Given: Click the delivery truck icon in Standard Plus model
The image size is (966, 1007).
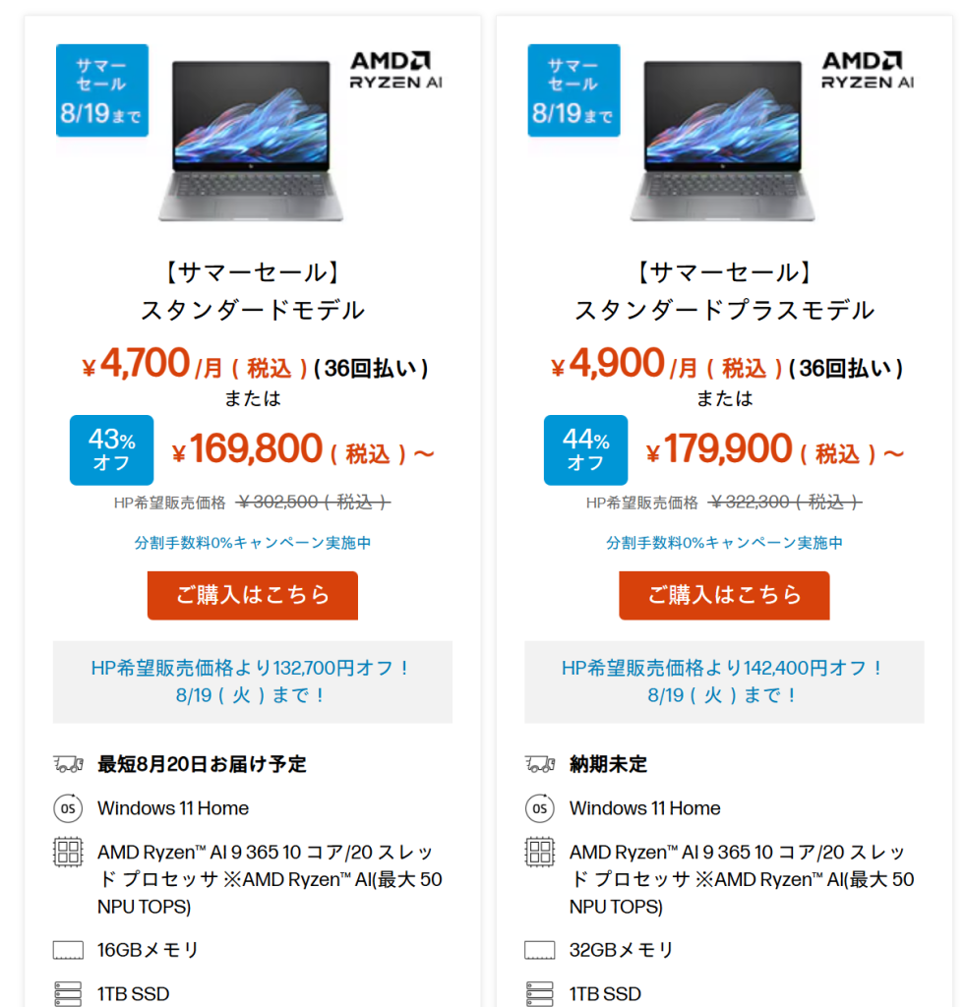Looking at the screenshot, I should point(540,764).
